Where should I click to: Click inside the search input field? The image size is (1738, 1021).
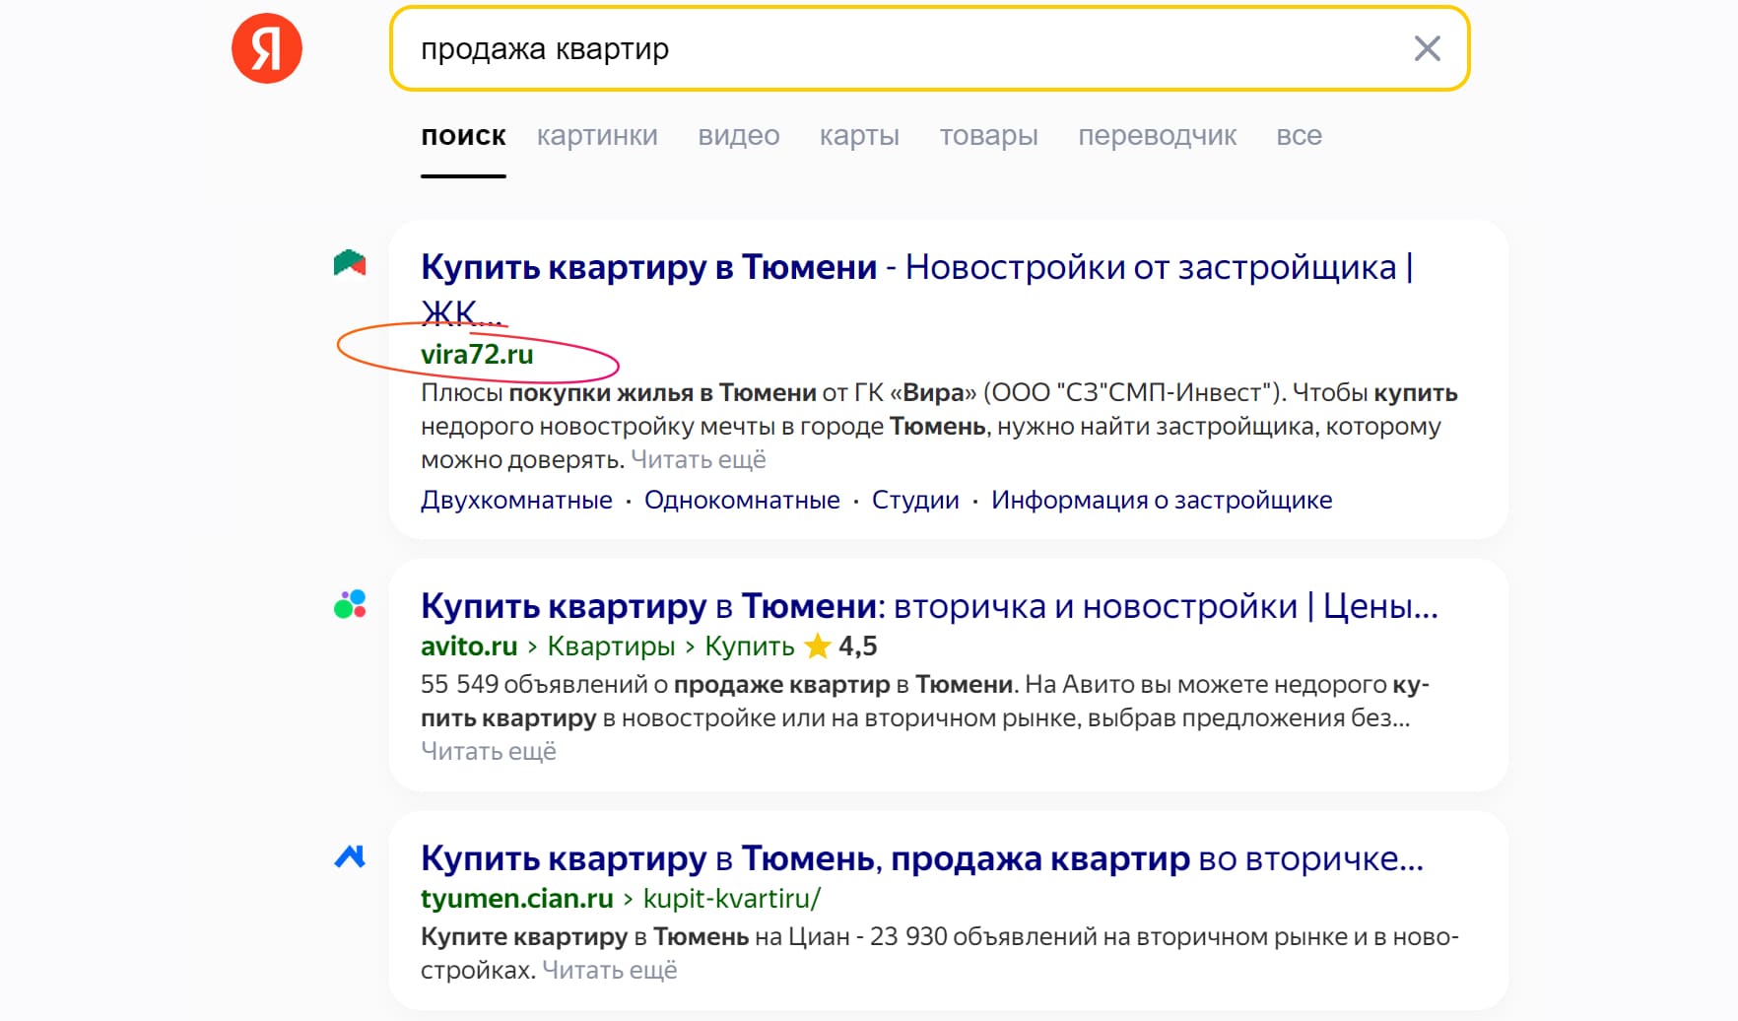pos(887,48)
